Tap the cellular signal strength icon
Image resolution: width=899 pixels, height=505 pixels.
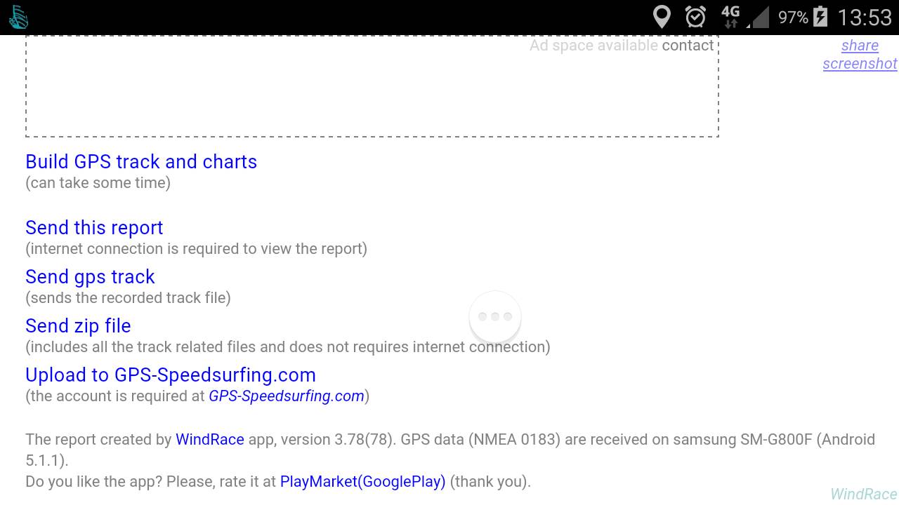759,17
